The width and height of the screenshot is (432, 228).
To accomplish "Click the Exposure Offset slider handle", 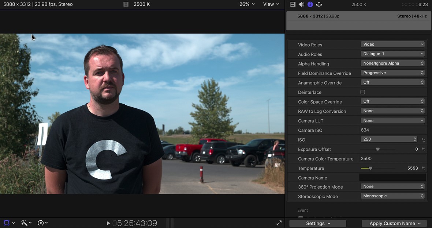I will pos(378,149).
